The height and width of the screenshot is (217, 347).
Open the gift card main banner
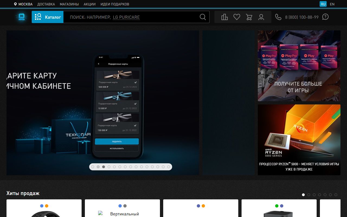pyautogui.click(x=103, y=103)
